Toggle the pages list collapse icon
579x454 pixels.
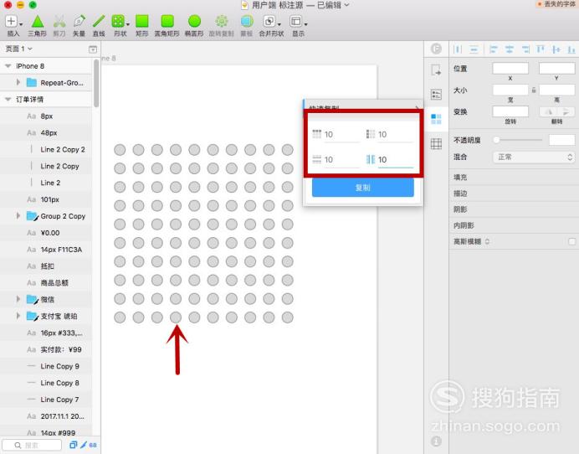point(93,49)
